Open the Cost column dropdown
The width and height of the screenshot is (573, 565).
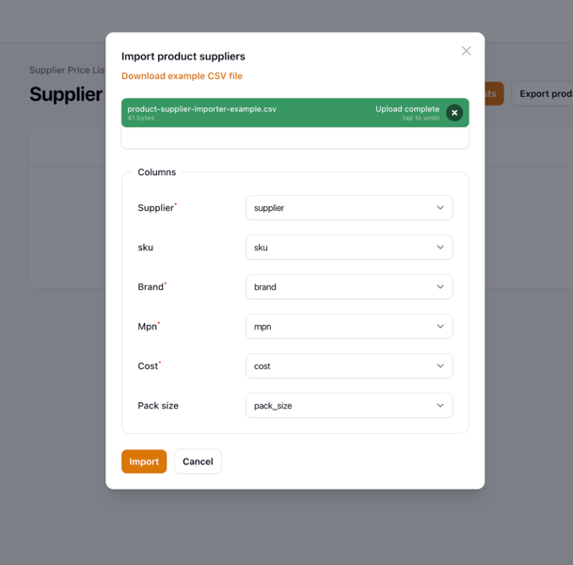tap(349, 365)
